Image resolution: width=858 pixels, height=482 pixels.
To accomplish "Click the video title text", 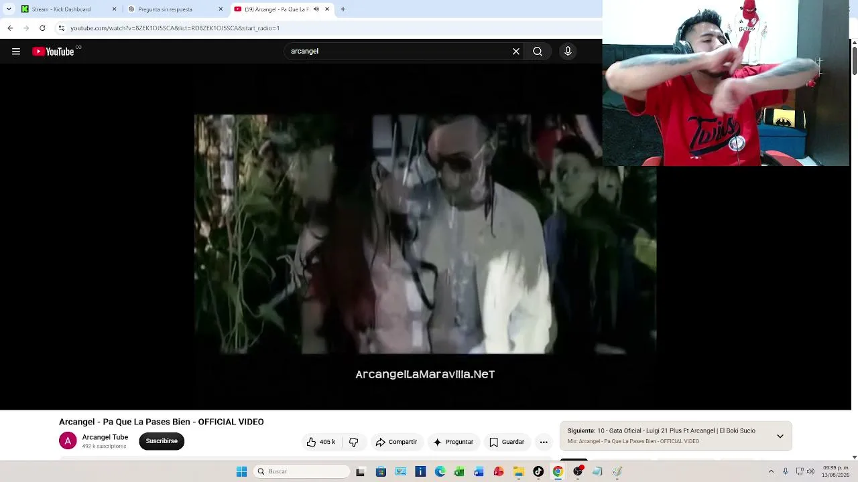I will 162,422.
